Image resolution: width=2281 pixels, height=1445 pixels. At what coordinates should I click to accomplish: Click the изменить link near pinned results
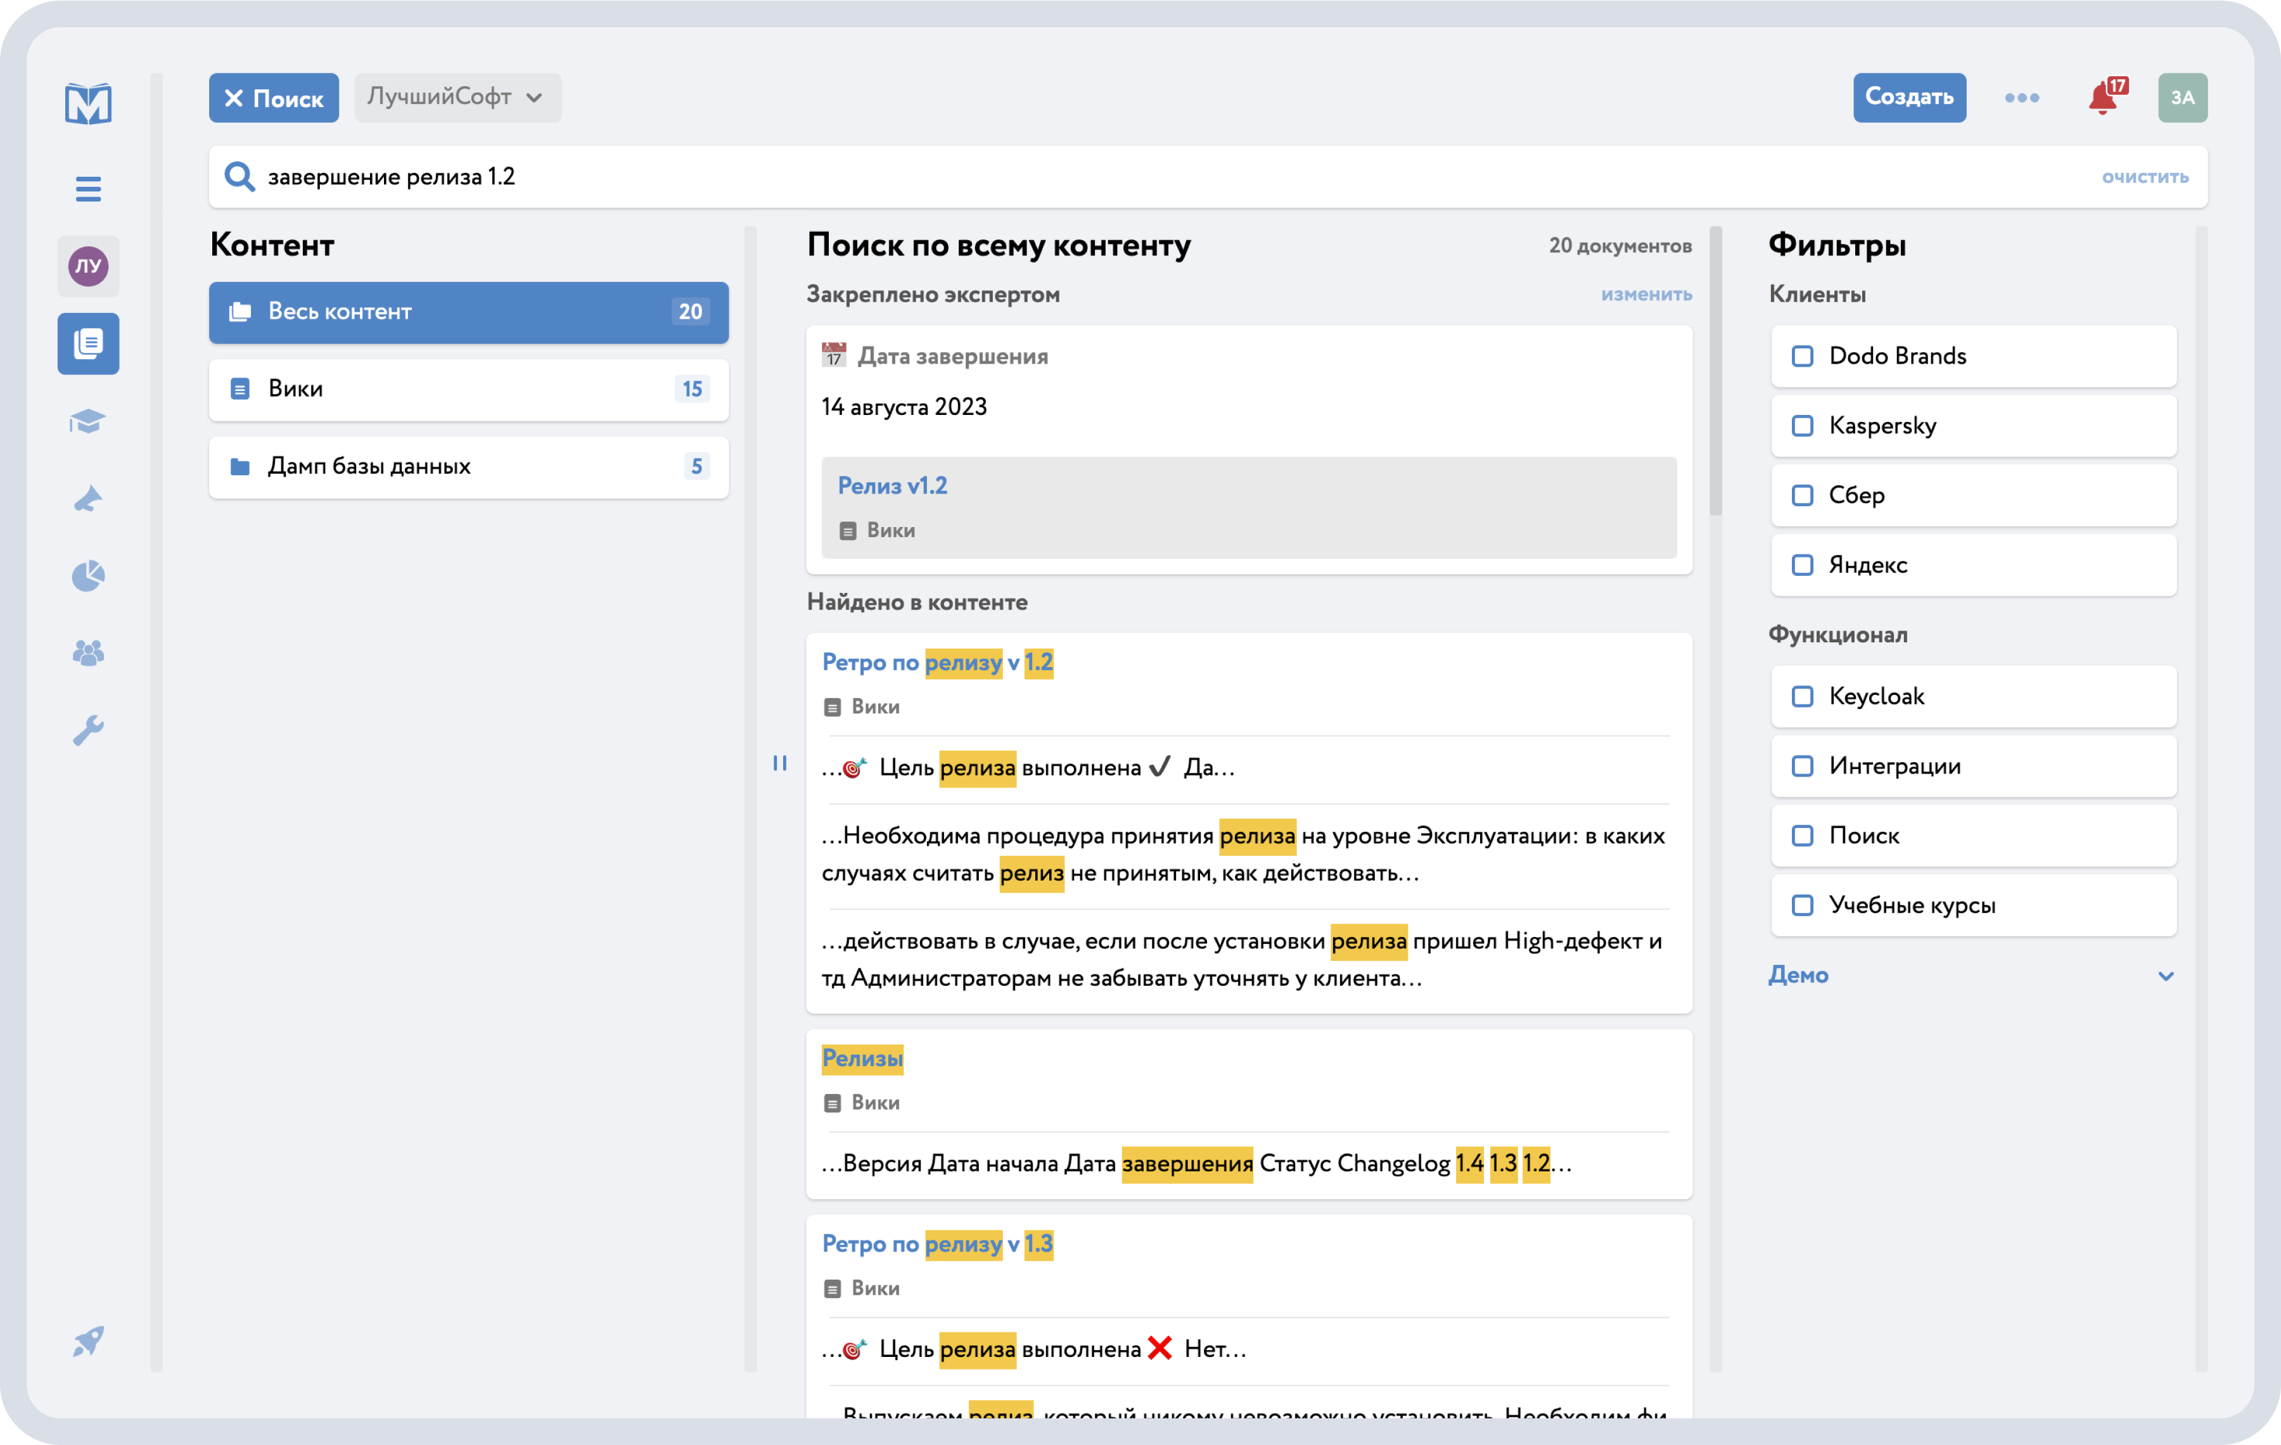(x=1646, y=295)
